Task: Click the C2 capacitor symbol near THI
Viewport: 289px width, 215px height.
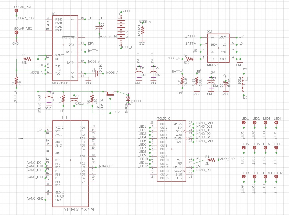Action: click(99, 27)
